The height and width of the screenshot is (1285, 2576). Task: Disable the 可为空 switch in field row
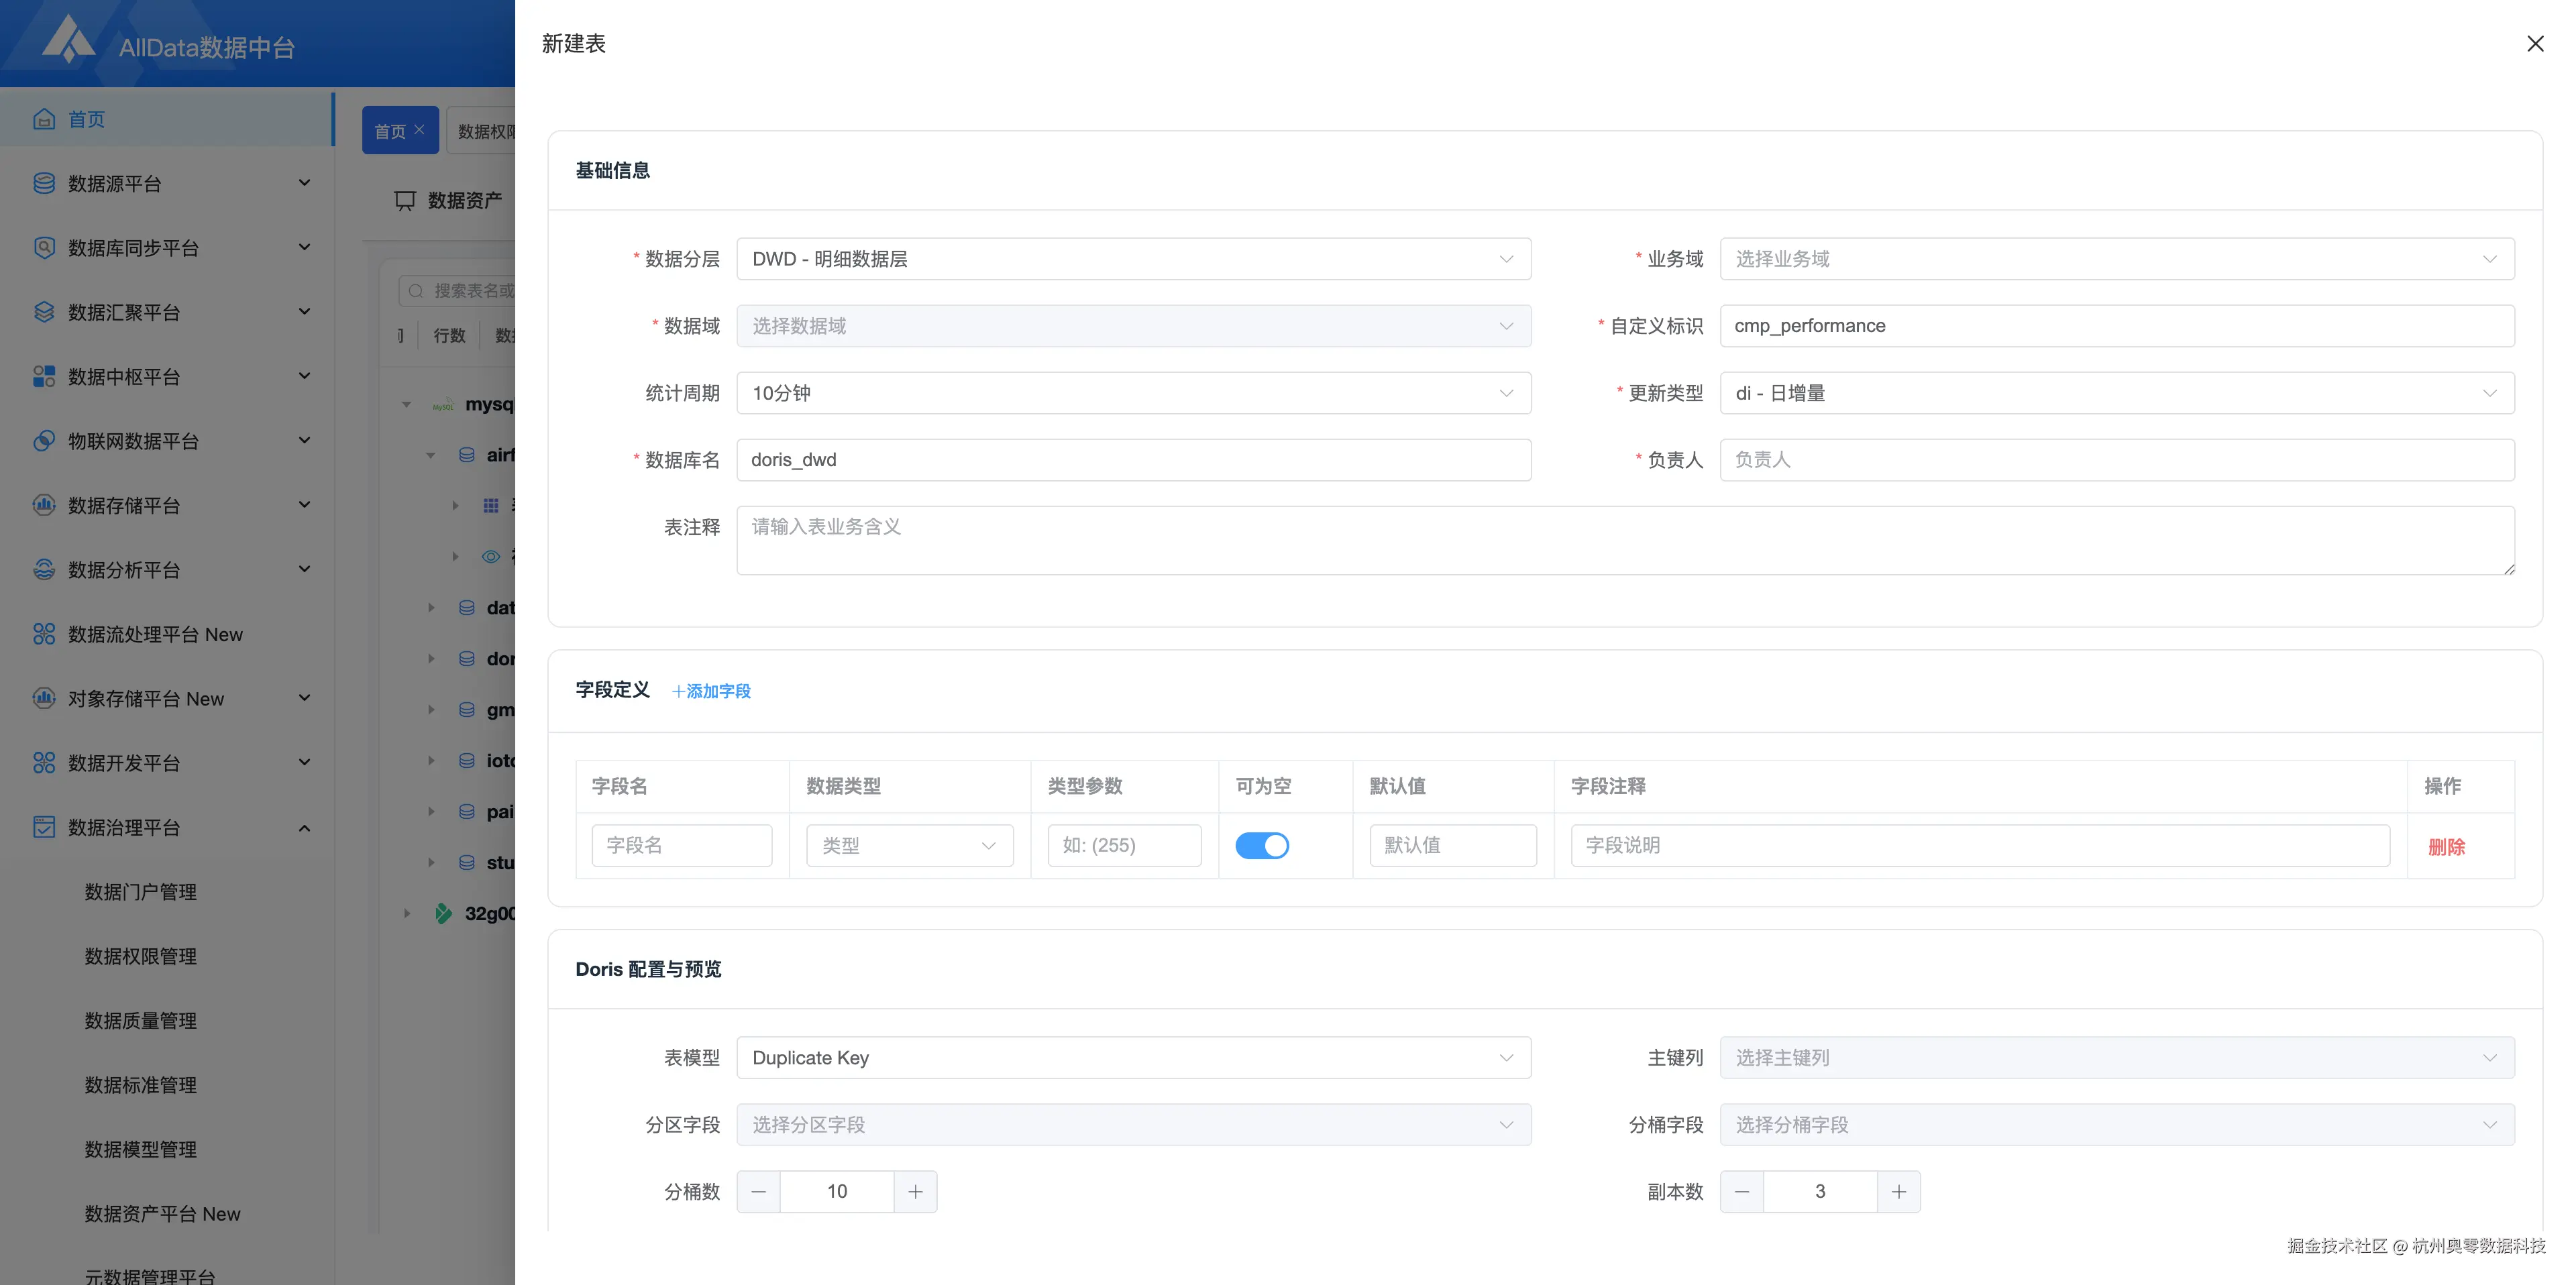1262,845
